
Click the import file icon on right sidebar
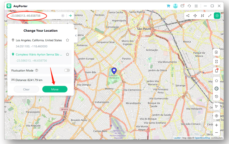tap(217, 52)
